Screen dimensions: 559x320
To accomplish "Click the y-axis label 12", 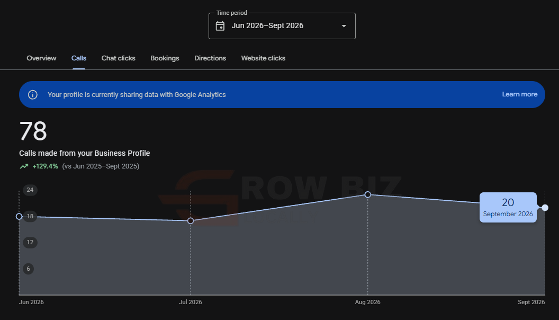I will point(30,243).
